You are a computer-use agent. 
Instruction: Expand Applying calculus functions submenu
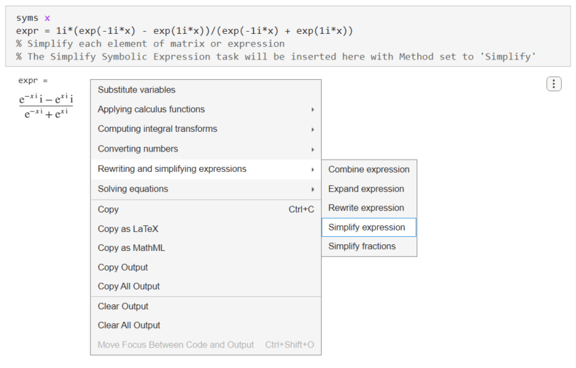tap(151, 110)
